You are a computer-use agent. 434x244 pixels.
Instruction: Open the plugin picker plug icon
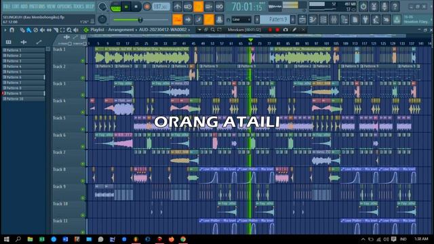366,20
